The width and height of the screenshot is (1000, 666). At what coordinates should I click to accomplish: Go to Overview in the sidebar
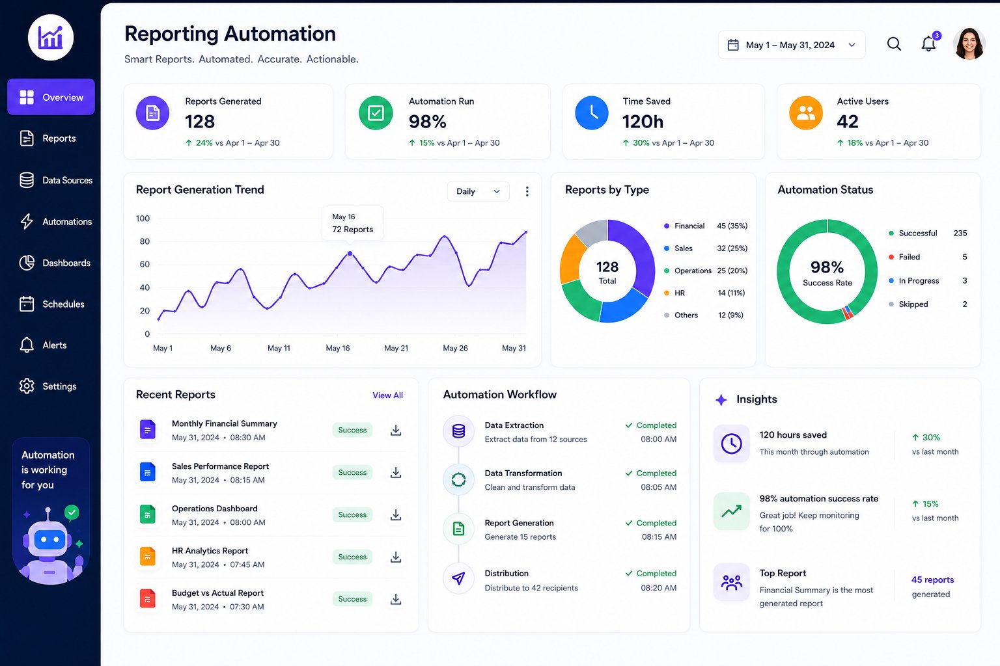[51, 97]
